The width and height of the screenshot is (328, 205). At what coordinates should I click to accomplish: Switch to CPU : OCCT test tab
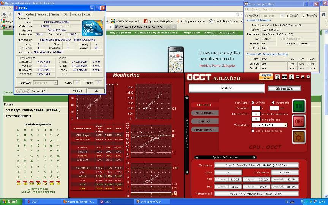(x=204, y=105)
